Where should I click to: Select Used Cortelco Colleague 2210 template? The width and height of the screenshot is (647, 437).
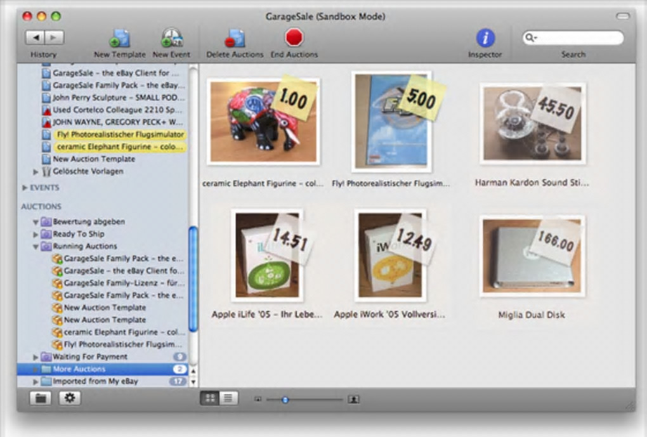[102, 110]
